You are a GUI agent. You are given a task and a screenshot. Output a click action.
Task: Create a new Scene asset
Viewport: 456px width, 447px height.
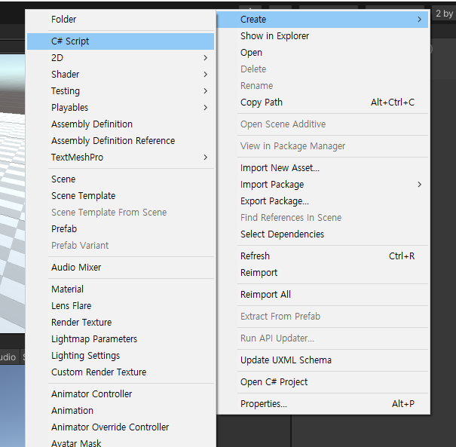point(121,179)
